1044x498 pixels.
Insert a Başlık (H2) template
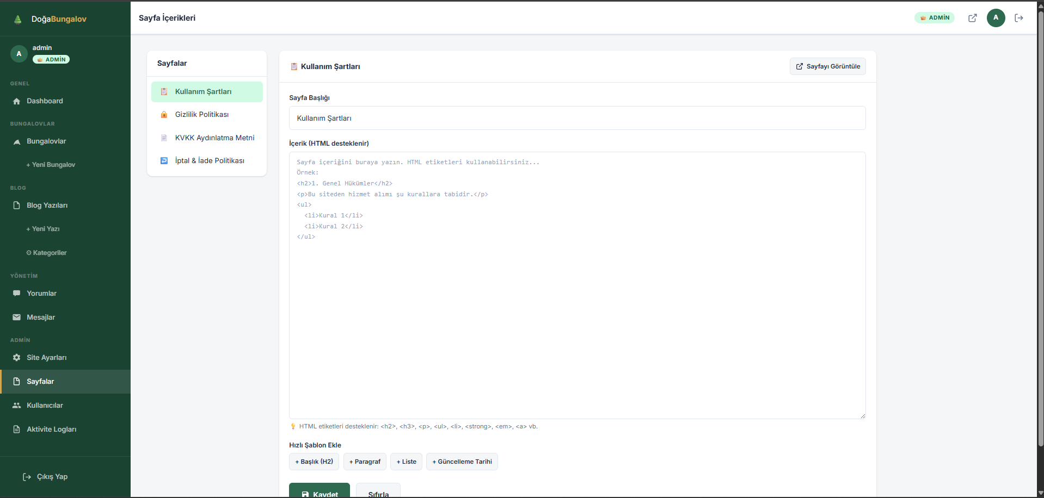[x=314, y=462]
